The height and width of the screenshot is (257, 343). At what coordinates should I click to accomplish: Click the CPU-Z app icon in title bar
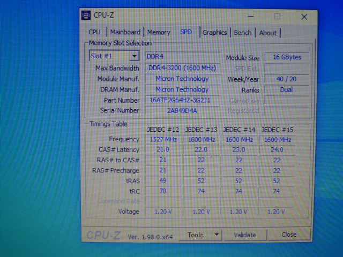coord(86,16)
